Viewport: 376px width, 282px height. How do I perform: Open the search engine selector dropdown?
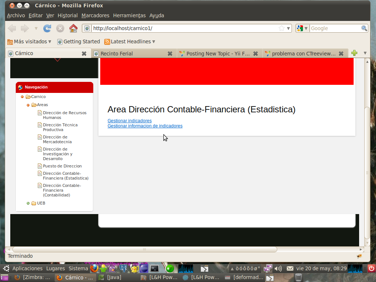click(x=302, y=28)
